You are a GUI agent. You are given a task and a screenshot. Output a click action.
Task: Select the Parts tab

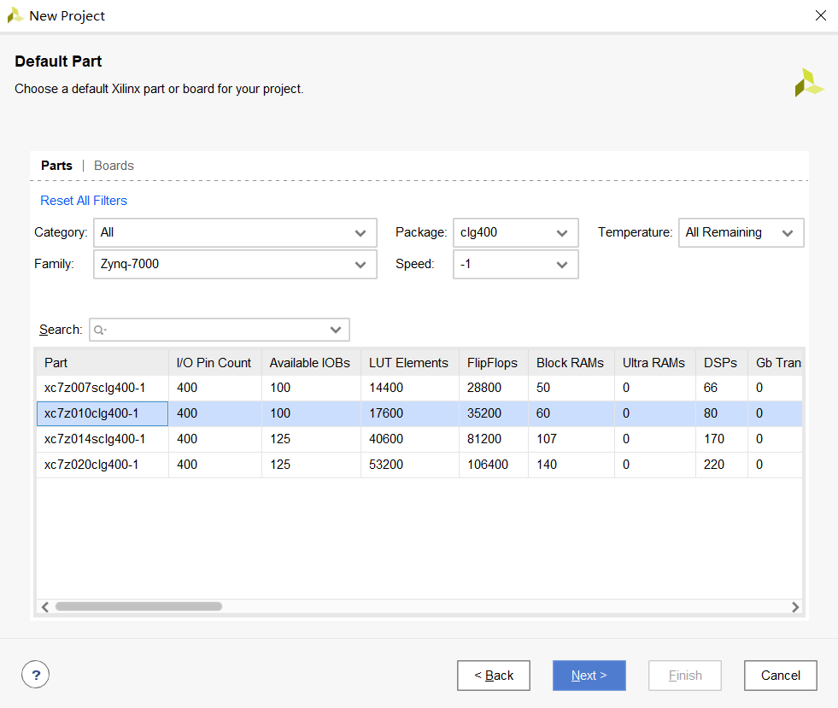(x=56, y=166)
